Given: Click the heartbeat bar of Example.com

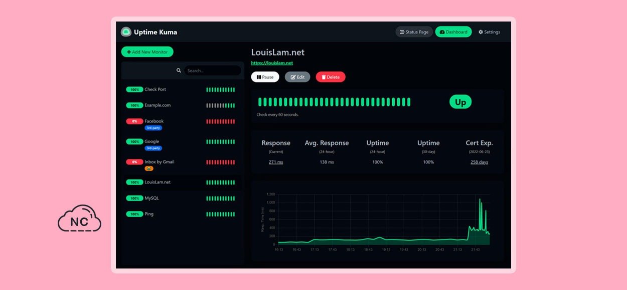Looking at the screenshot, I should click(220, 105).
